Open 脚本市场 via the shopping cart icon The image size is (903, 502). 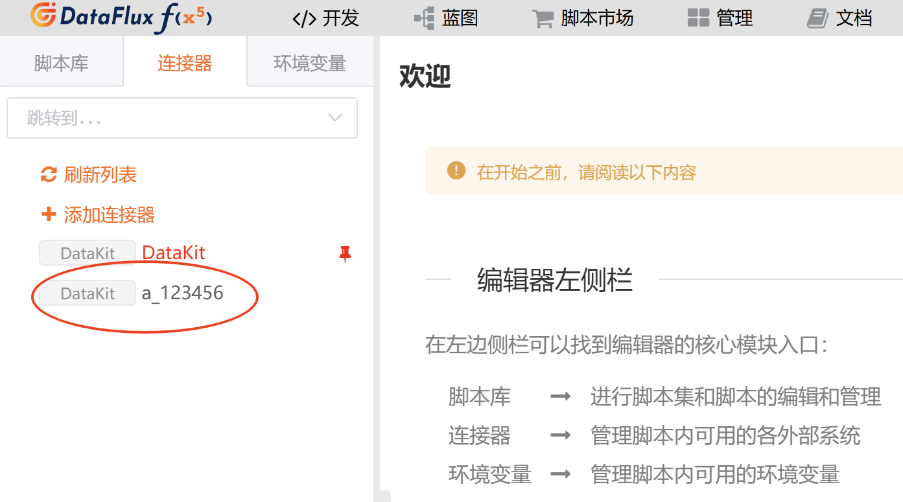click(x=543, y=19)
